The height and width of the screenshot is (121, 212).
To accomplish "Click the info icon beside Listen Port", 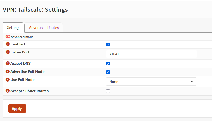I will point(8,52).
